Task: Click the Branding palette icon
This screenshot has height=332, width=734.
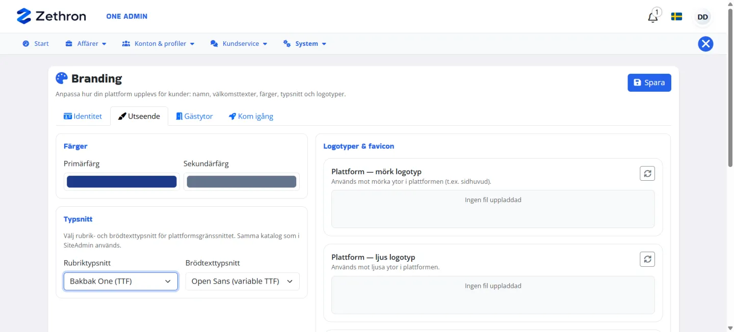Action: tap(62, 78)
